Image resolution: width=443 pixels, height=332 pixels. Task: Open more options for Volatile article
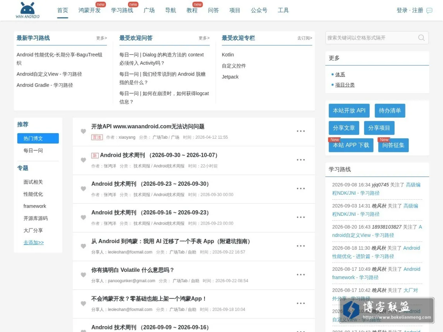pos(301,274)
